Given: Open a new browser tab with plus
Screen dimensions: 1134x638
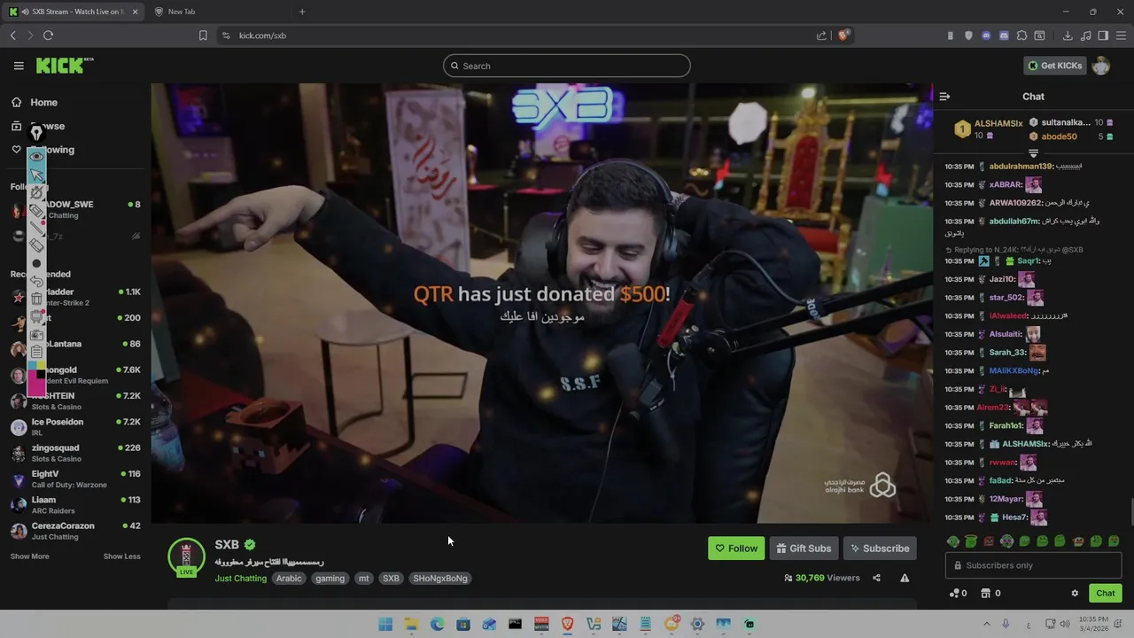Looking at the screenshot, I should click(302, 12).
